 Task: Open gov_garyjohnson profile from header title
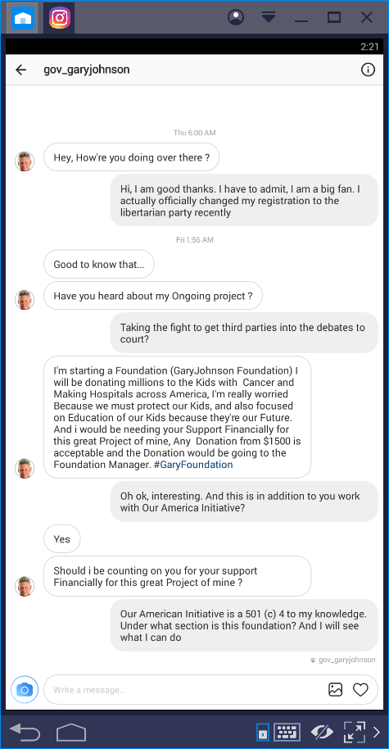[x=87, y=70]
